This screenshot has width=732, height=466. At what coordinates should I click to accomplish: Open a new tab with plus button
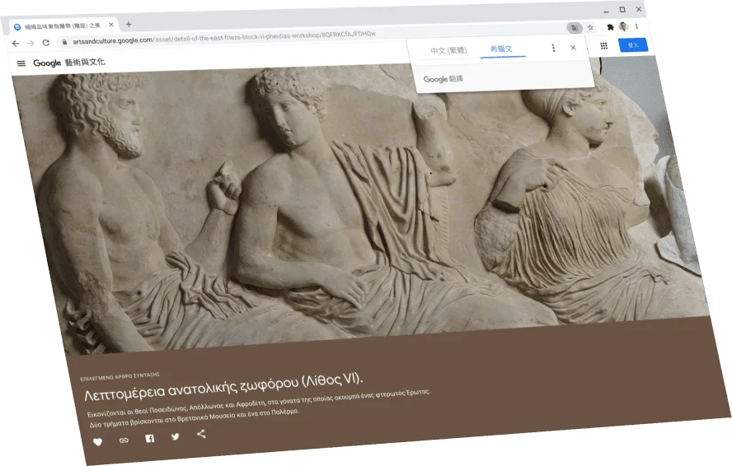129,24
